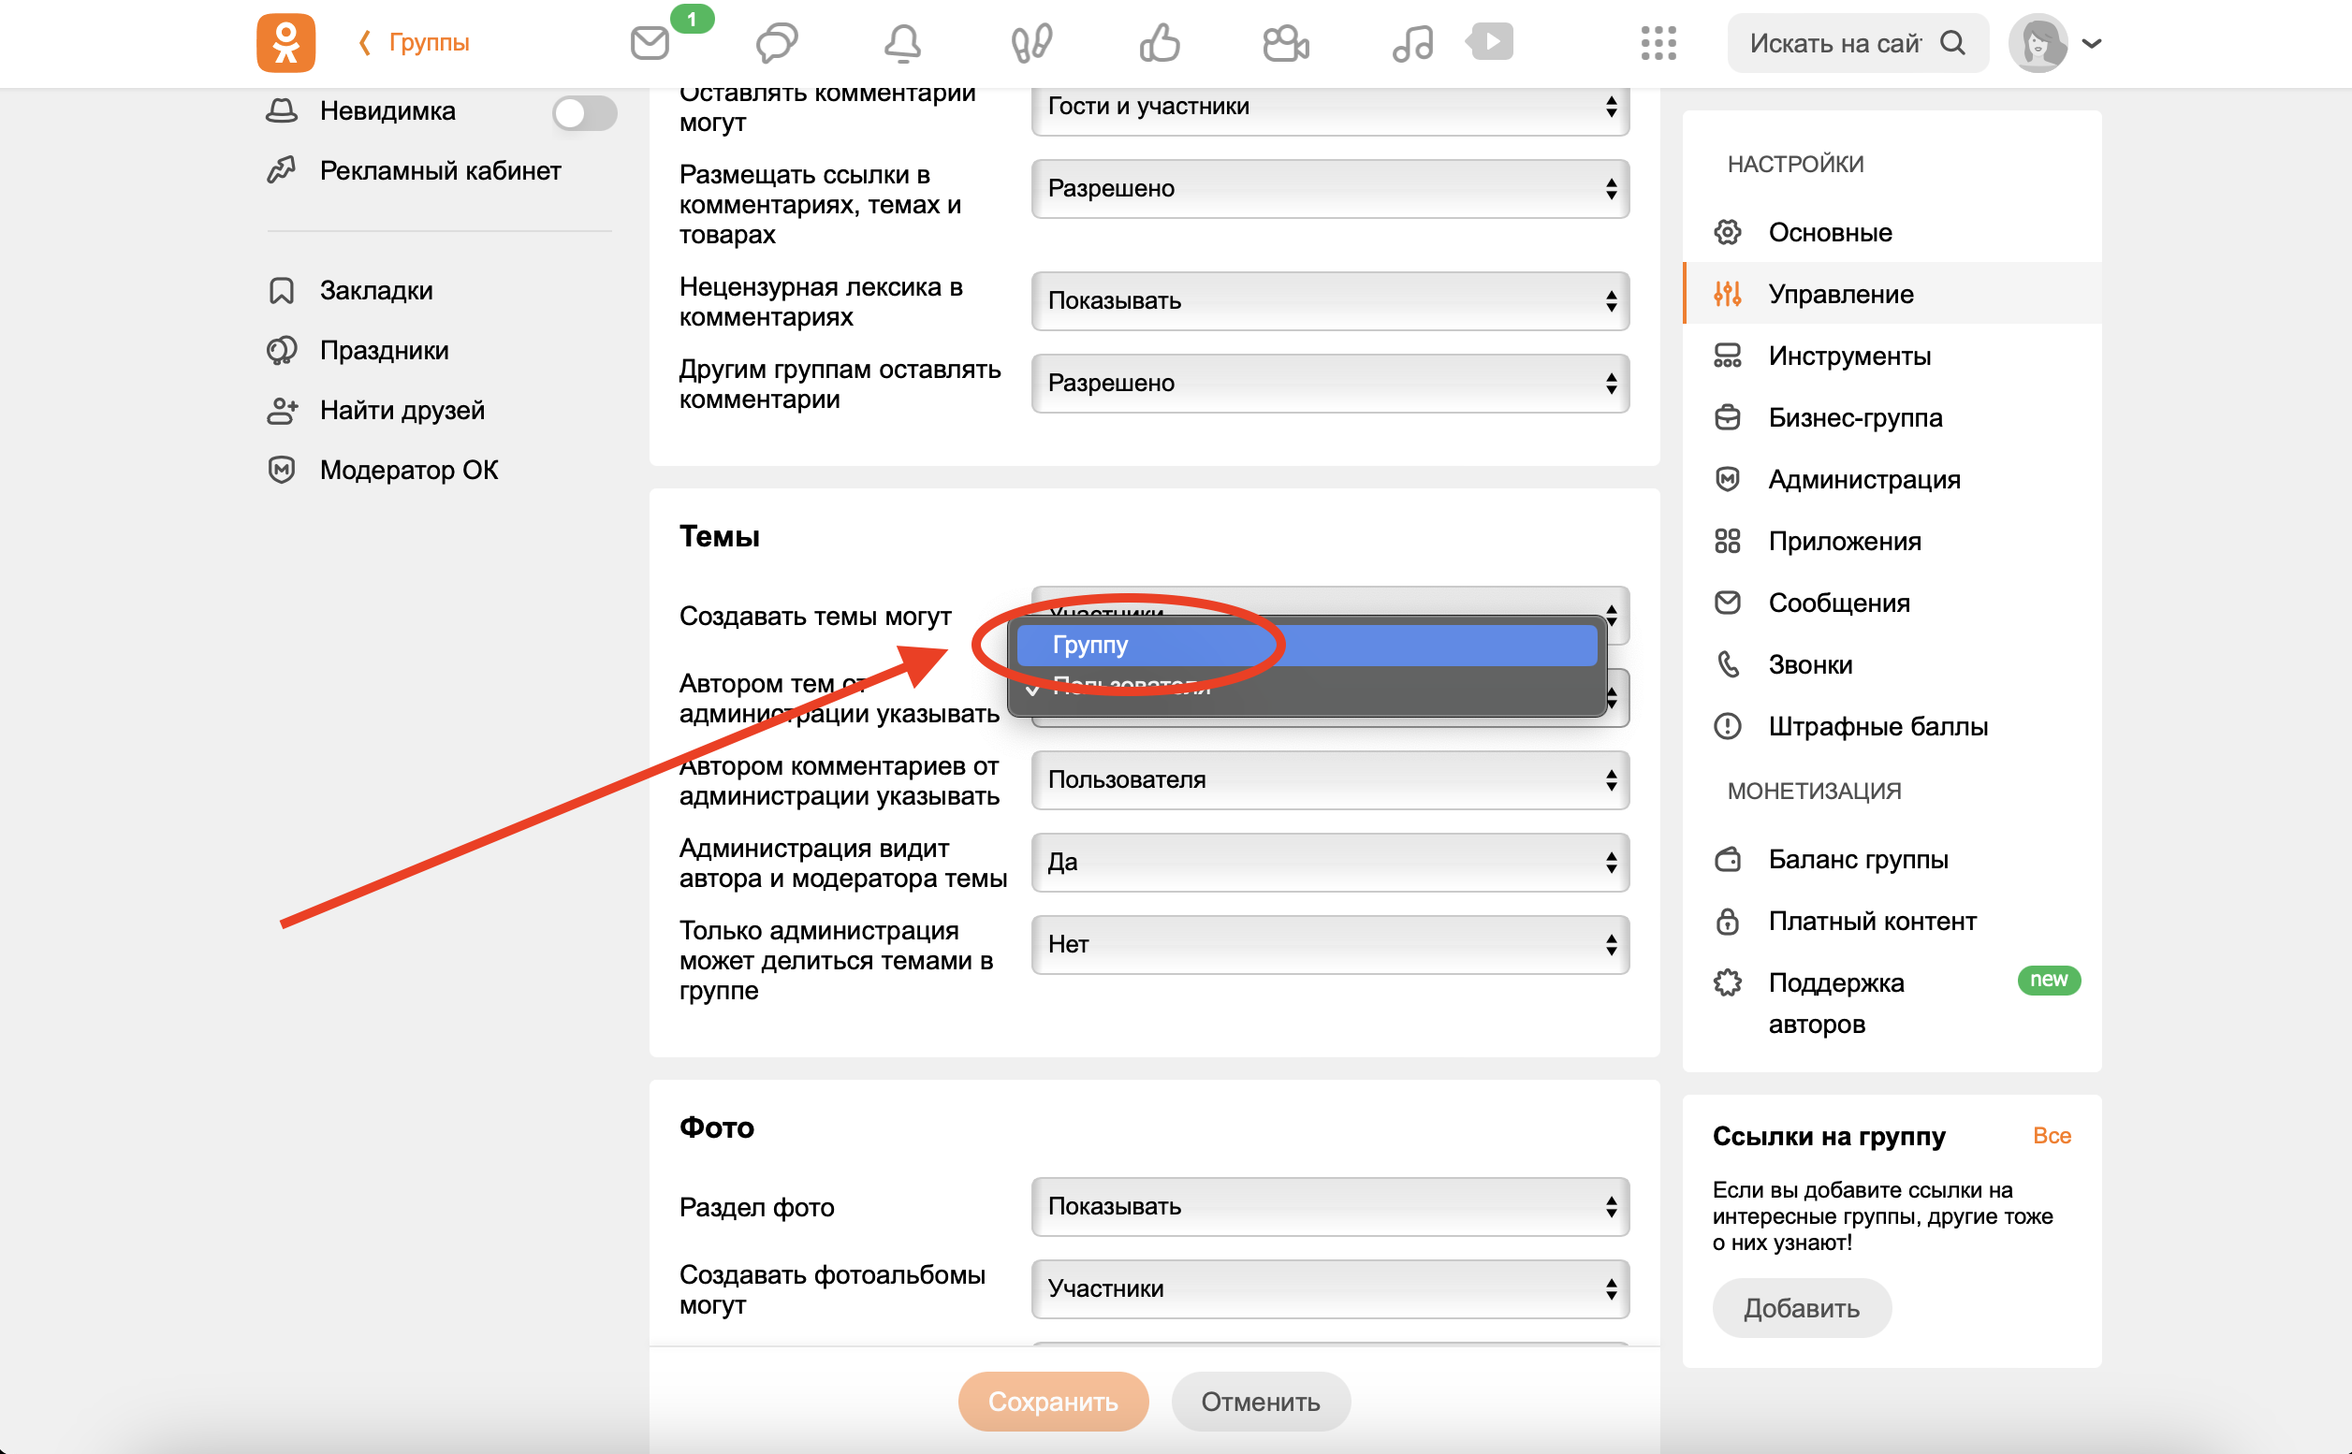The image size is (2352, 1454).
Task: Toggle the Невидимка switch
Action: point(584,112)
